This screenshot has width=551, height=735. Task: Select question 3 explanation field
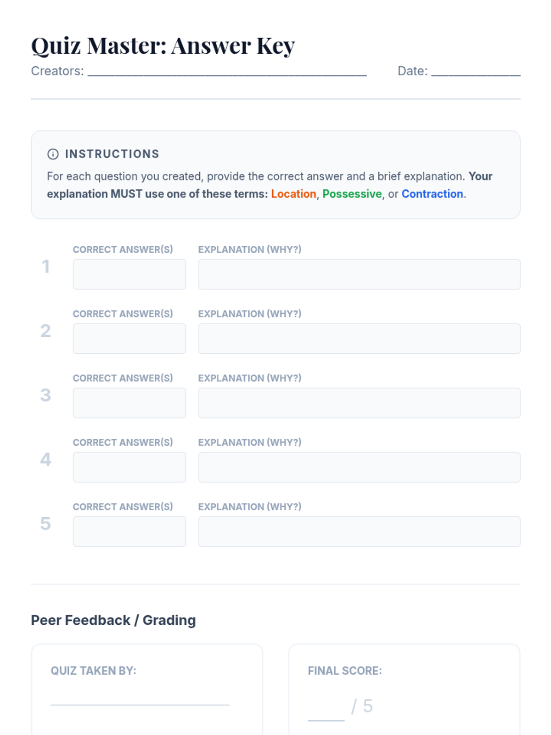pos(359,403)
